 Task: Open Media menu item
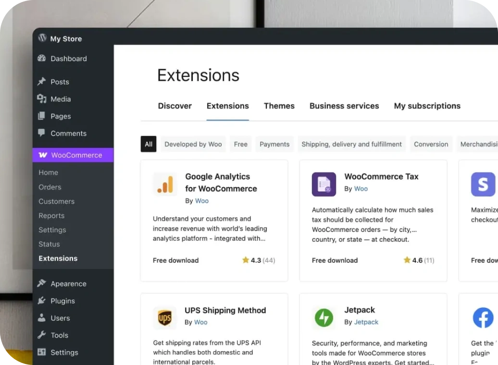coord(61,99)
